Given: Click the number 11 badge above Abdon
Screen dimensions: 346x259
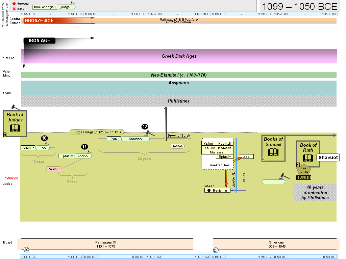Looking at the screenshot, I should pyautogui.click(x=84, y=147).
